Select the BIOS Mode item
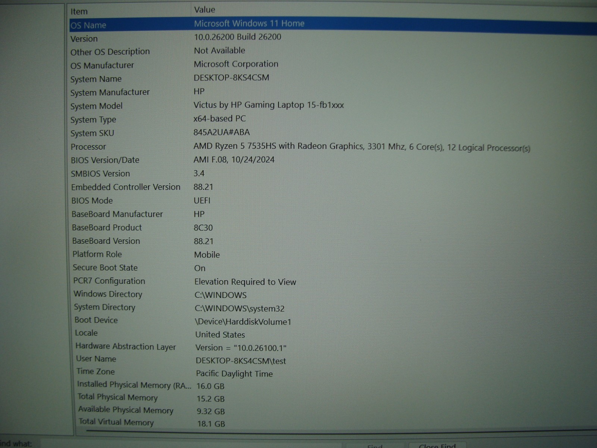This screenshot has height=448, width=597. tap(92, 201)
